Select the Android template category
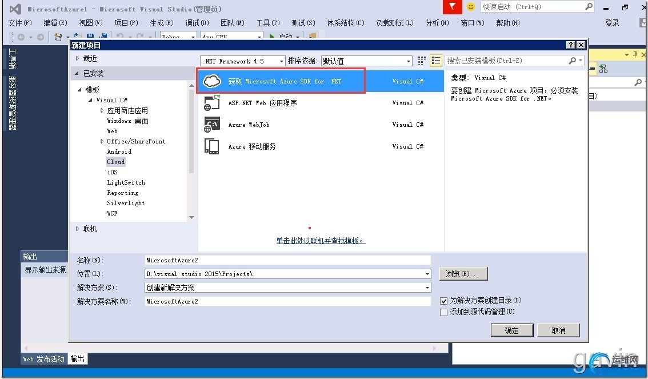This screenshot has height=379, width=648. coord(119,151)
